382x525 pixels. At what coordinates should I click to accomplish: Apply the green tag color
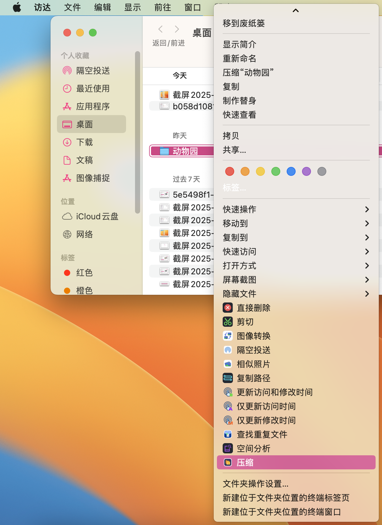[276, 171]
